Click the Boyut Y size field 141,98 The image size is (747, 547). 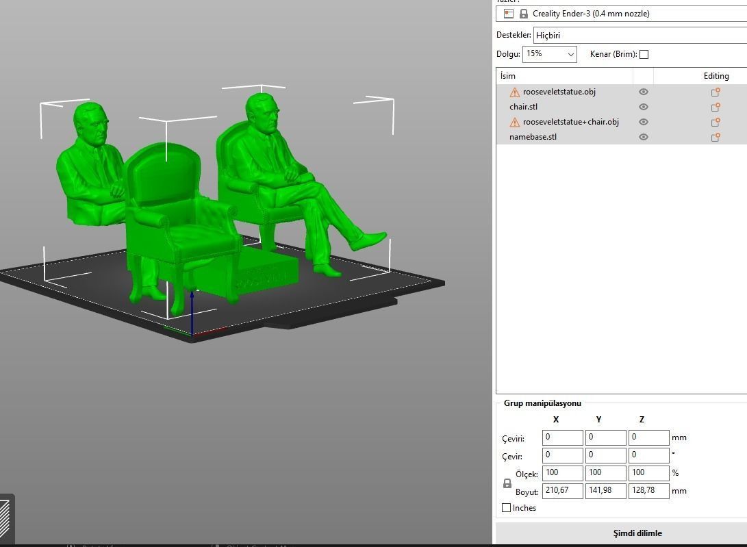605,491
